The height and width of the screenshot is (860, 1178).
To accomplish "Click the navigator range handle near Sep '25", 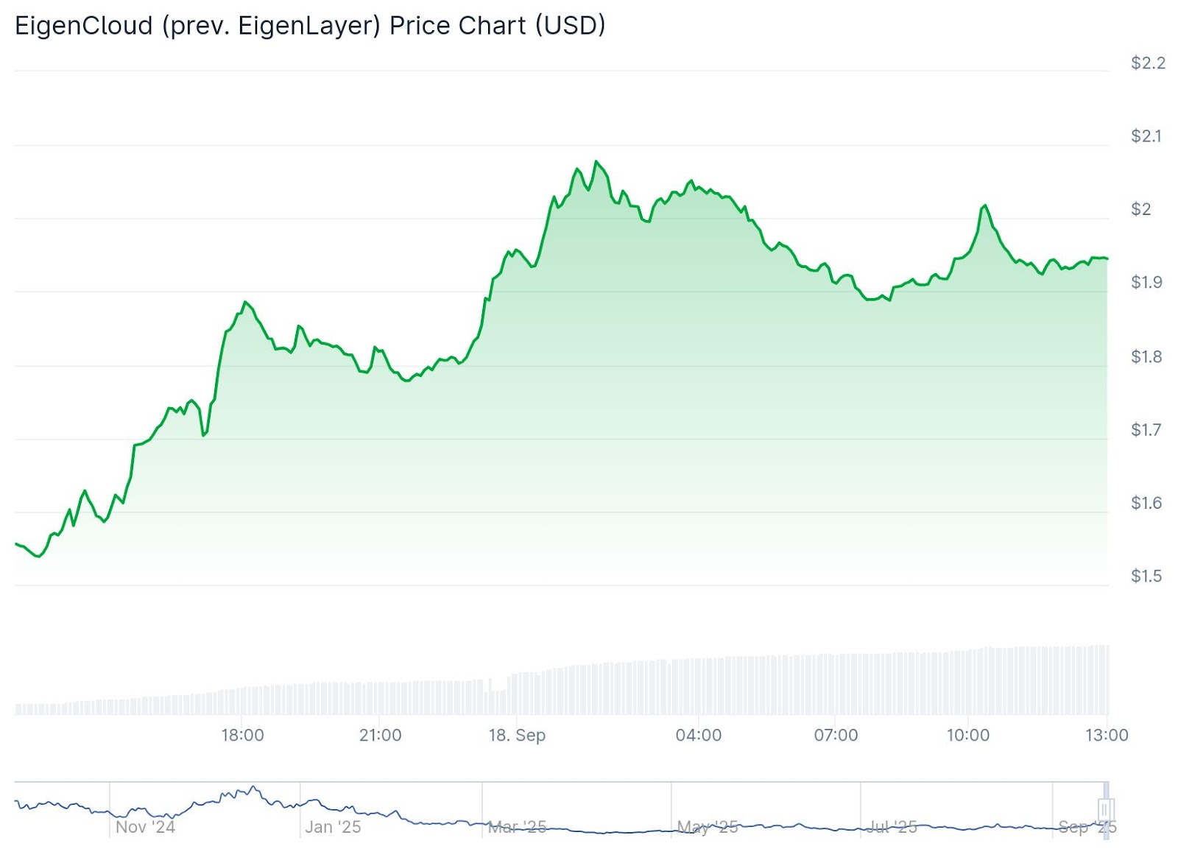I will click(x=1106, y=809).
